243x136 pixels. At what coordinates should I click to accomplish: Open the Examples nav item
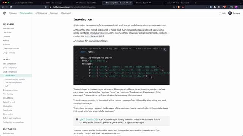pyautogui.click(x=54, y=13)
